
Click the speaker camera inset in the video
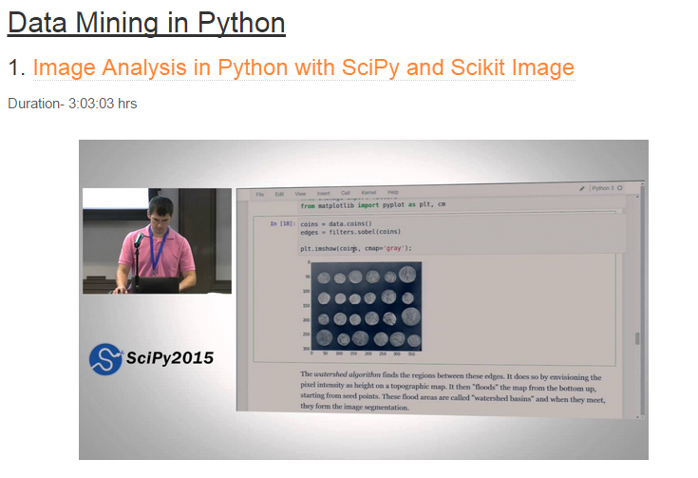157,240
